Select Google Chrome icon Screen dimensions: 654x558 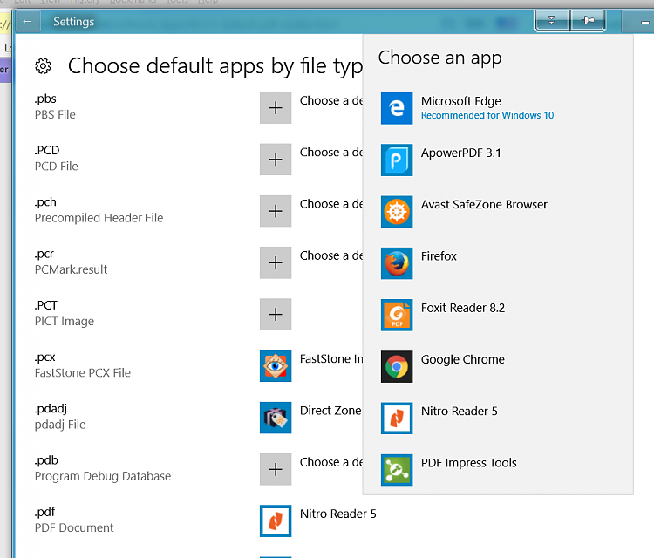coord(397,366)
